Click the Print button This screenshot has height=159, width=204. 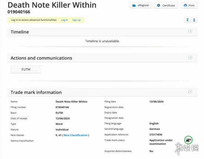coord(189,5)
